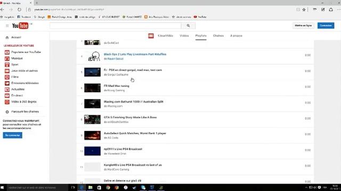The width and height of the screenshot is (341, 191).
Task: Open Chrome from the taskbar
Action: (x=108, y=187)
